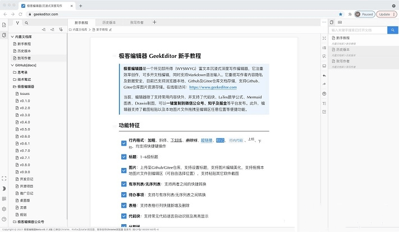The height and width of the screenshot is (232, 399).
Task: Click the undo arrow in right toolbar
Action: [x=324, y=75]
